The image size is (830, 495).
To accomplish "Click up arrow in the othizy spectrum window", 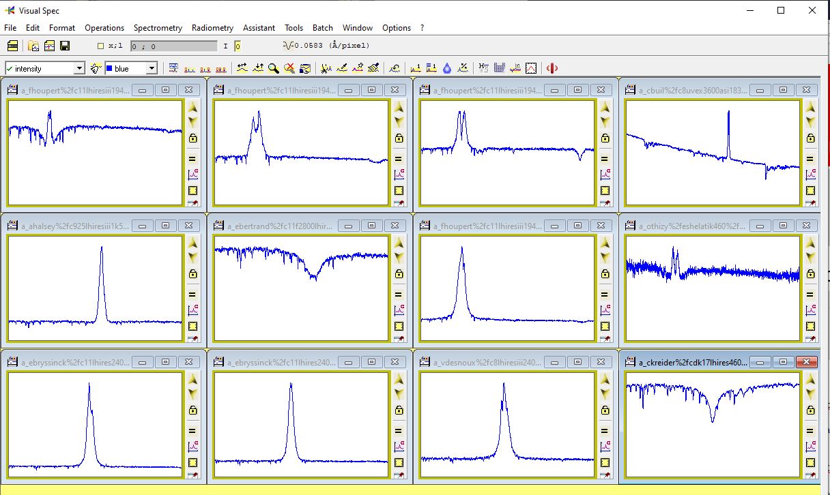I will click(x=810, y=243).
